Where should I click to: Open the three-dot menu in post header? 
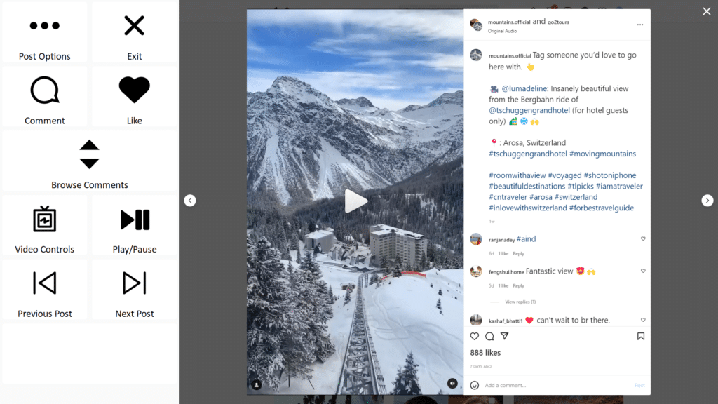640,25
